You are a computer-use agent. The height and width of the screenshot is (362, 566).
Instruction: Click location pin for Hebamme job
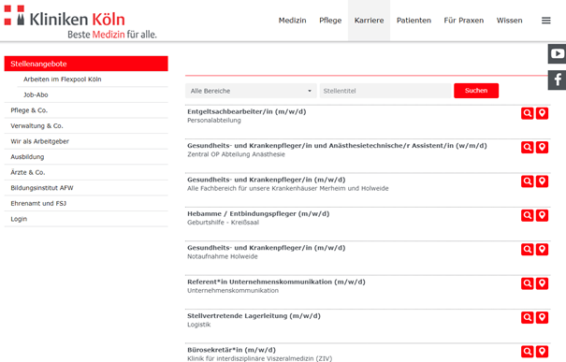[x=542, y=215]
